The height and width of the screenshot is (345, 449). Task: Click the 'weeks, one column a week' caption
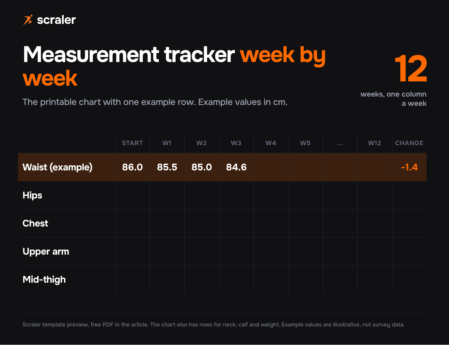pos(393,99)
